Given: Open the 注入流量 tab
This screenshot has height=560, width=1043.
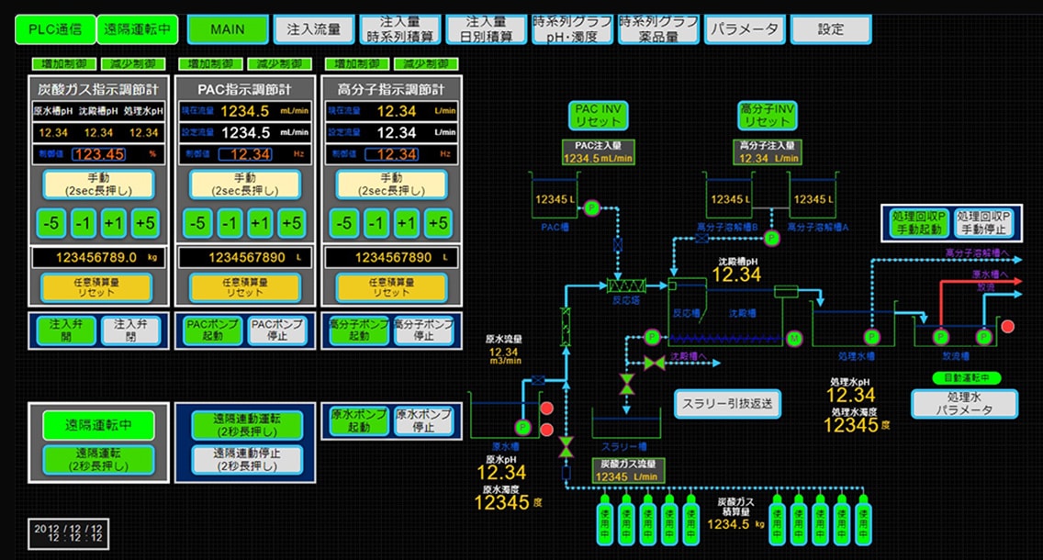Looking at the screenshot, I should pos(314,30).
